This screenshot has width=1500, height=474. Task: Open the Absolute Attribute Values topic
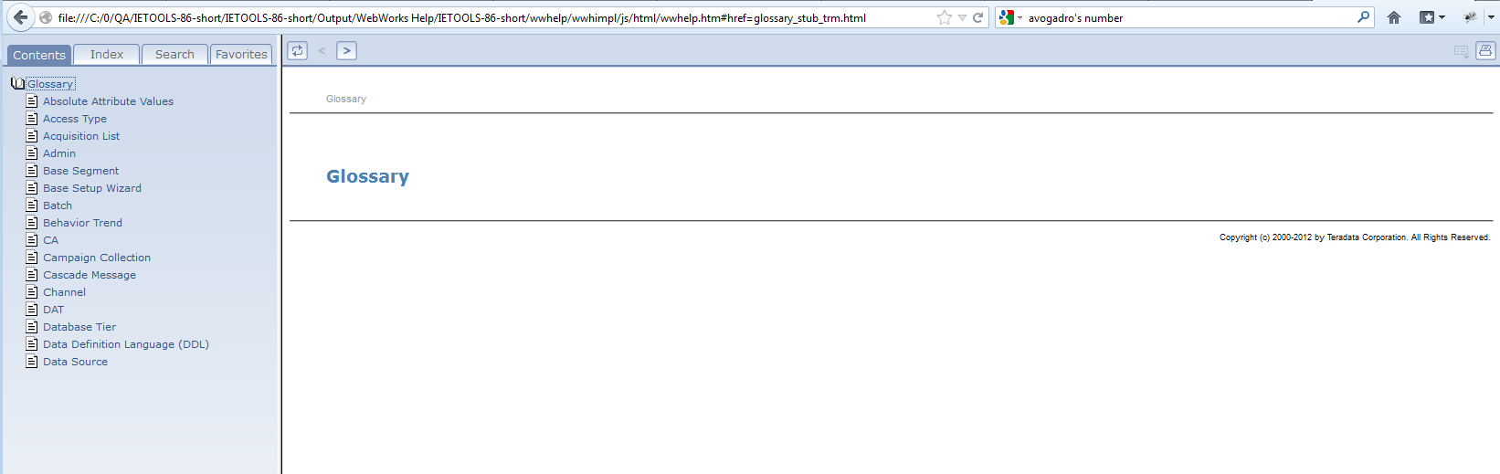[x=108, y=101]
